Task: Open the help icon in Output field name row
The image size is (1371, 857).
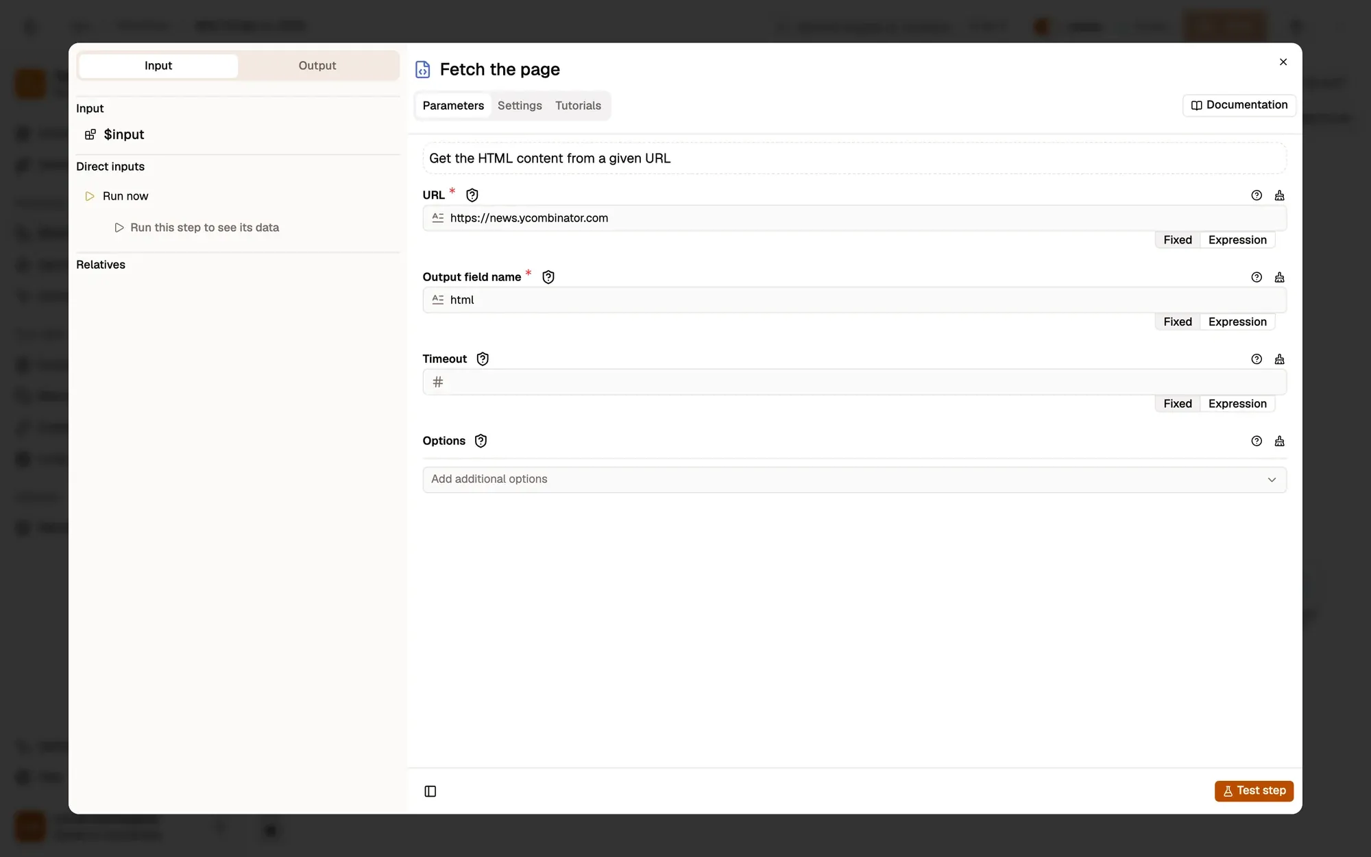Action: (x=1257, y=277)
